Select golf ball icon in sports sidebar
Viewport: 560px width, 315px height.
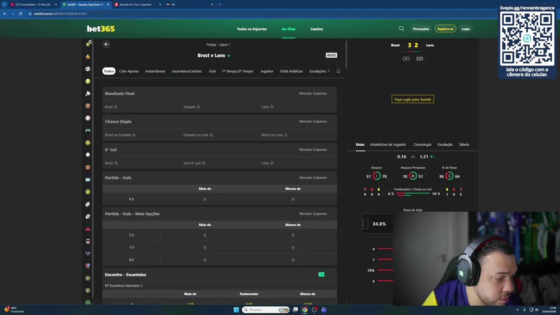(x=88, y=155)
